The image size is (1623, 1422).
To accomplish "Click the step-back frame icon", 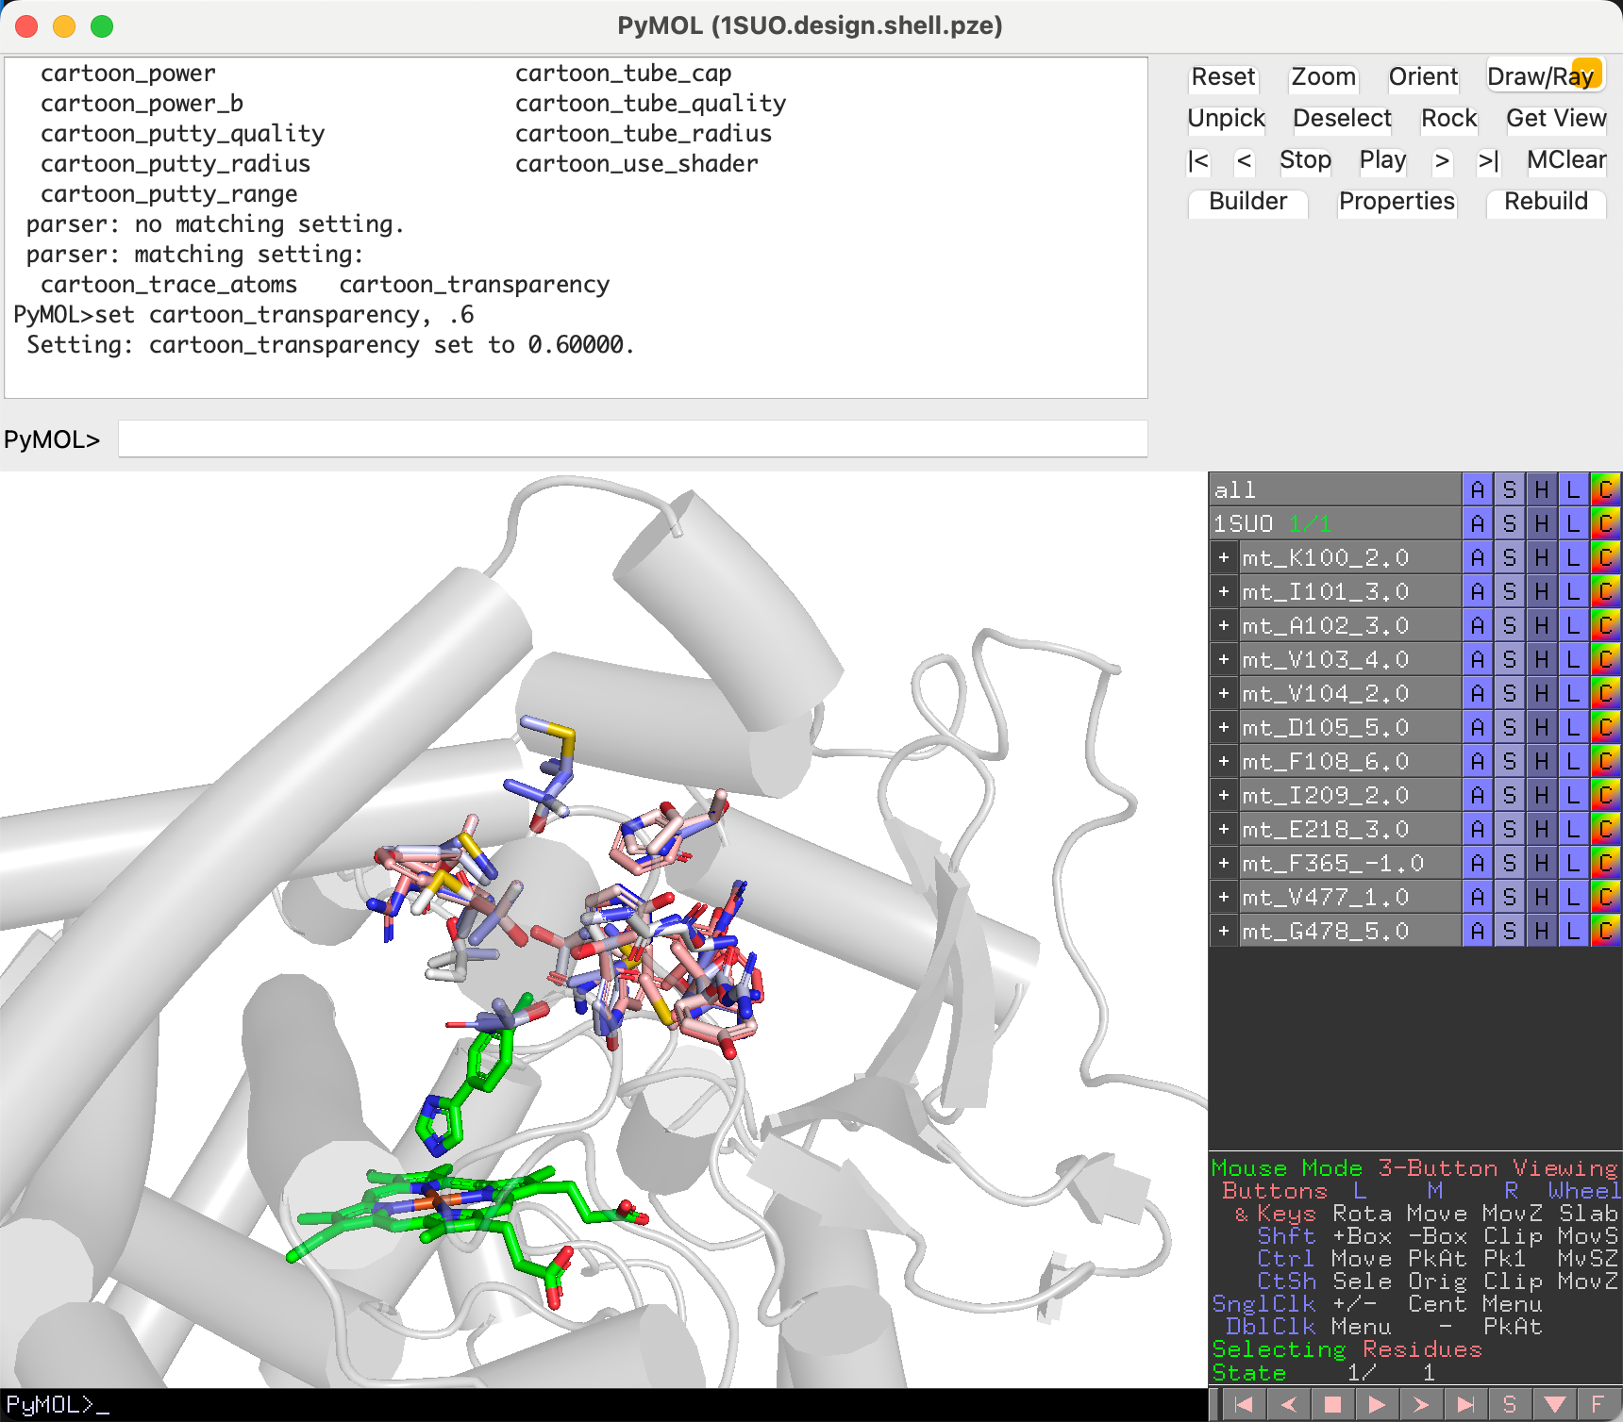I will coord(1288,1404).
